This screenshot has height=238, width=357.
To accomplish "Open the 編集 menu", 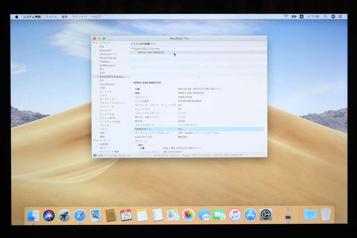I will 65,17.
